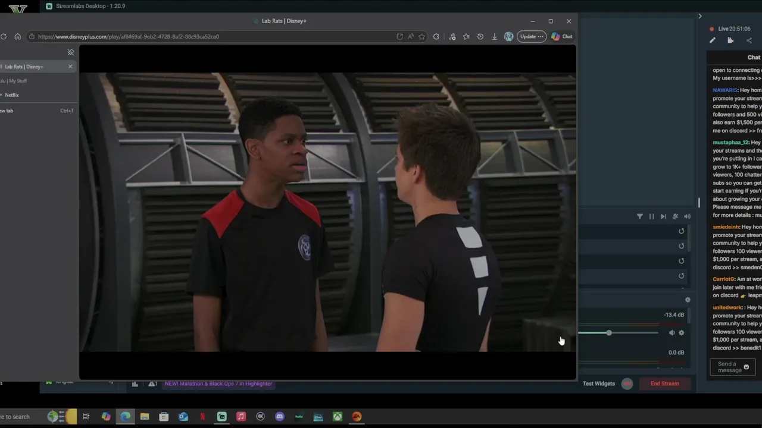Open Xbox app from the taskbar
This screenshot has height=428, width=762.
point(338,417)
